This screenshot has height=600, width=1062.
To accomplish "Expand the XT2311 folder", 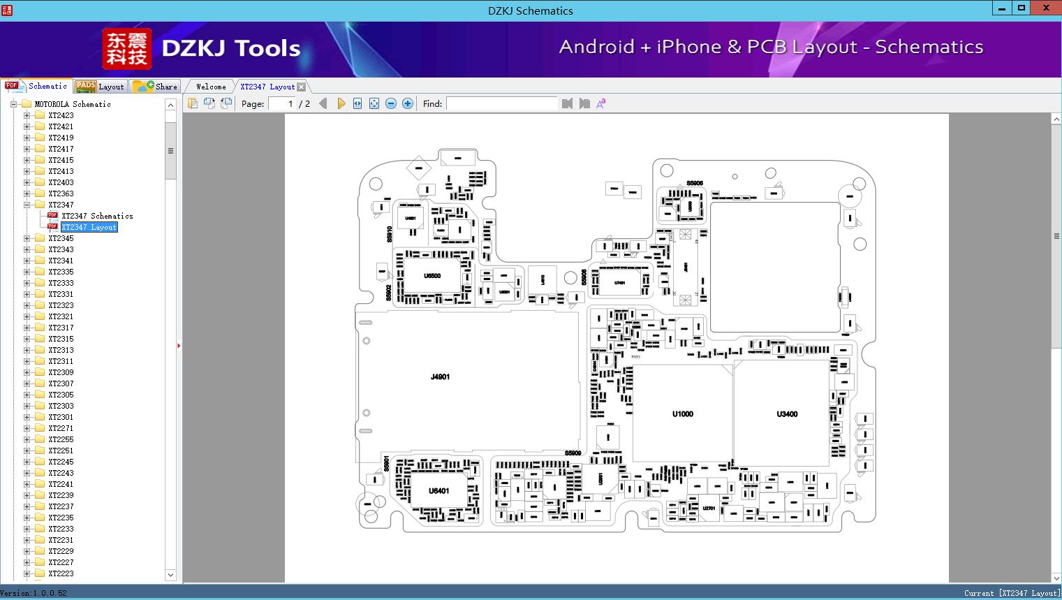I will 27,361.
